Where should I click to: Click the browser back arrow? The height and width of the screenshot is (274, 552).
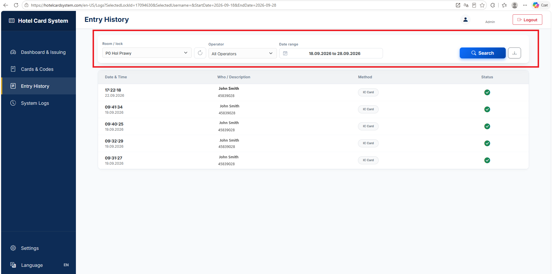click(x=6, y=5)
